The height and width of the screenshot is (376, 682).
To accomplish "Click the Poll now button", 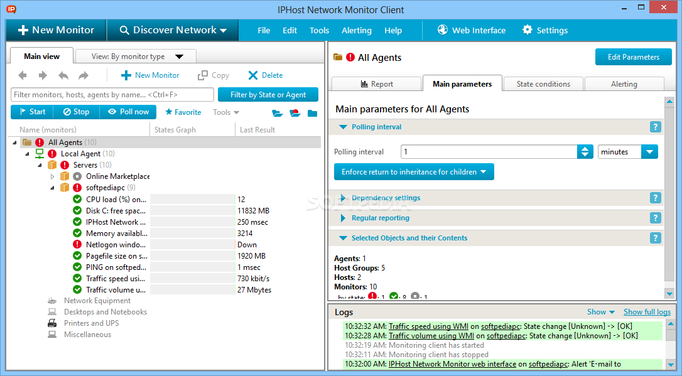I will click(x=128, y=112).
